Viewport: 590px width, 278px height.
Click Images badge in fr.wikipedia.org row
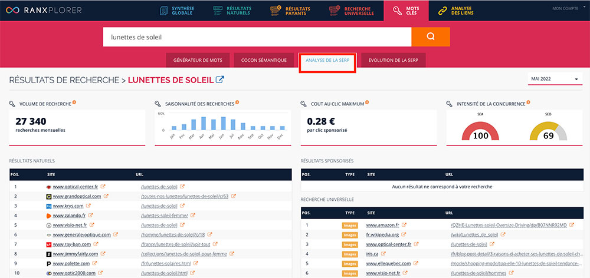pyautogui.click(x=349, y=235)
